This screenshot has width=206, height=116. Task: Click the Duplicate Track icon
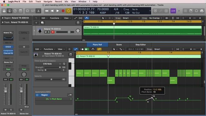click(x=42, y=23)
